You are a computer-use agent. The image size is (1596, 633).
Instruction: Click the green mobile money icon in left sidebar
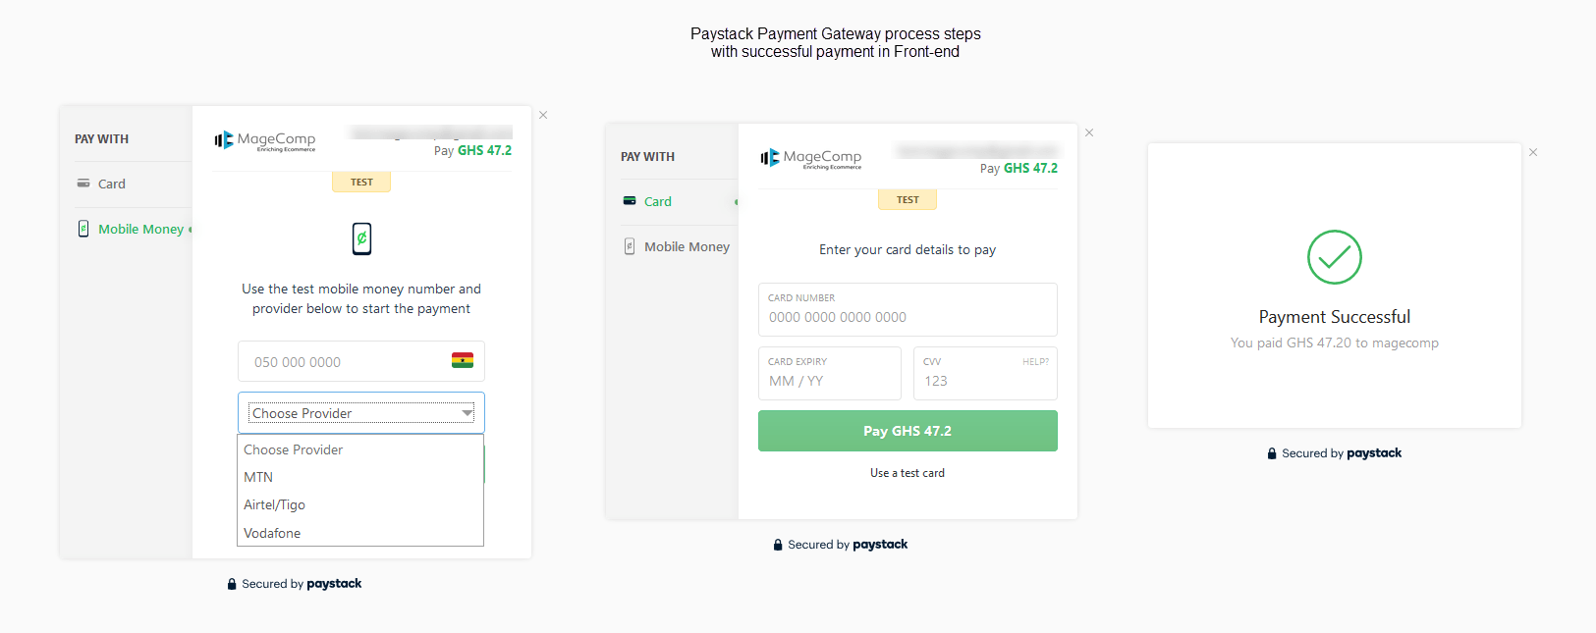click(x=83, y=229)
